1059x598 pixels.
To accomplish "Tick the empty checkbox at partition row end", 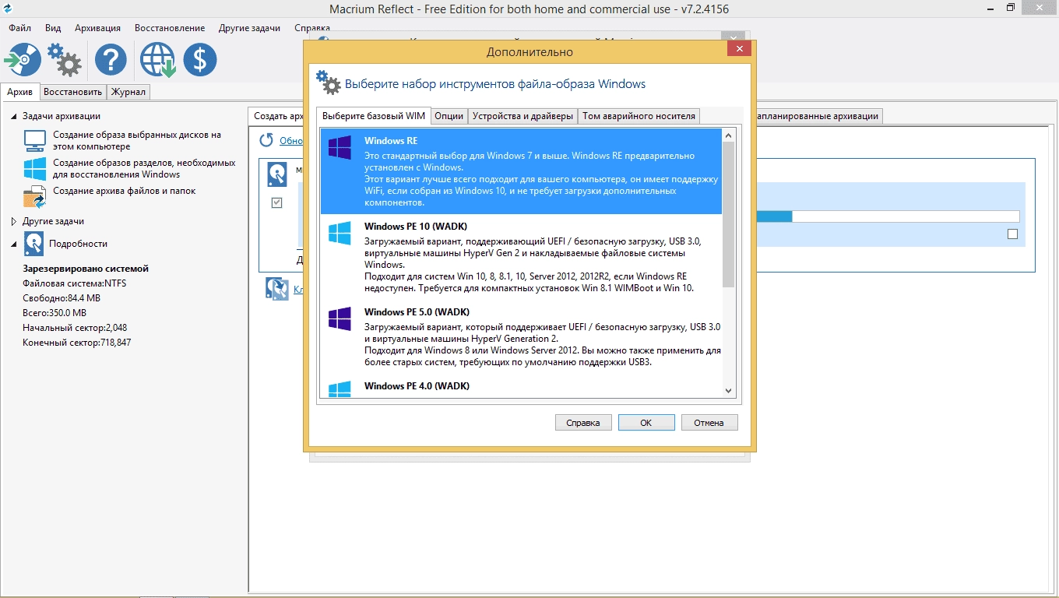I will click(x=1012, y=234).
